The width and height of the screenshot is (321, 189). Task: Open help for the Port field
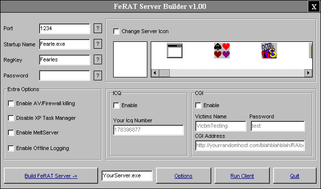click(98, 28)
